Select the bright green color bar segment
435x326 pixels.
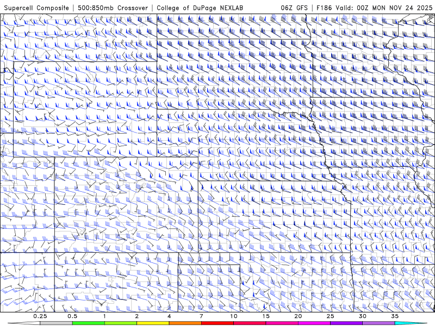[89, 323]
